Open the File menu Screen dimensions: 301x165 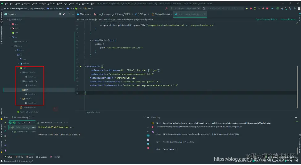click(x=7, y=3)
